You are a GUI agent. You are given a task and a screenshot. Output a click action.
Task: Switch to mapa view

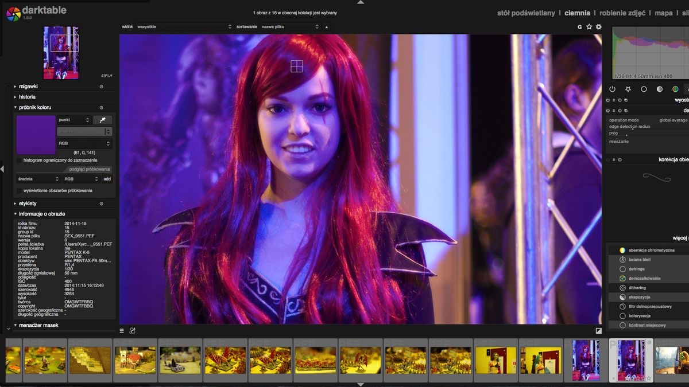pyautogui.click(x=663, y=13)
